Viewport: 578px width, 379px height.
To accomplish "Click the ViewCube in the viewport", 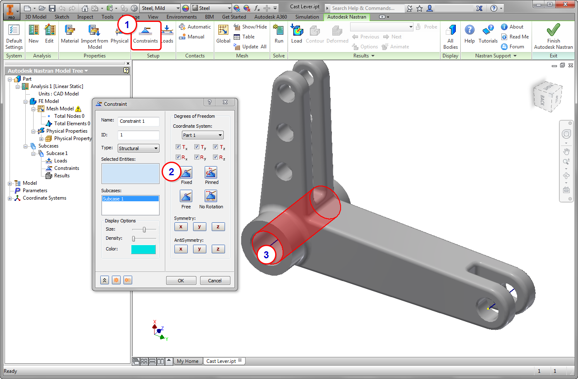I will pos(548,97).
